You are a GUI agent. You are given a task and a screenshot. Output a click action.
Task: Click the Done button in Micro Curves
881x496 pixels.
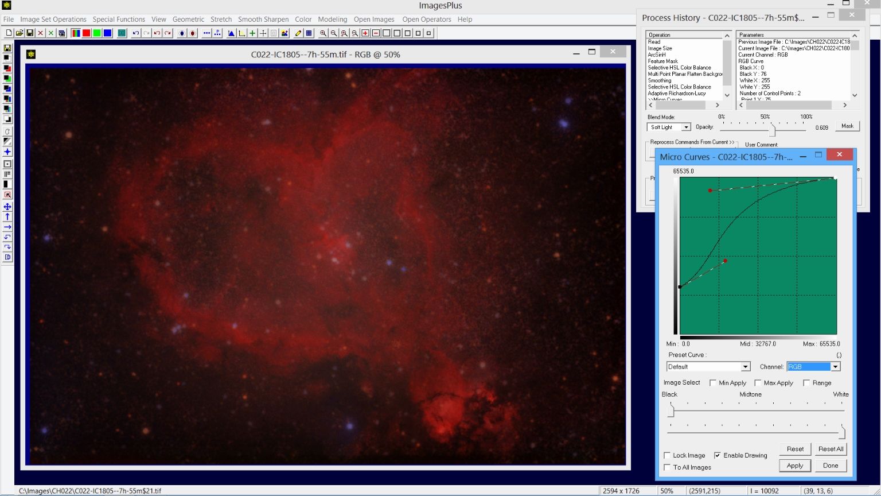click(x=831, y=466)
